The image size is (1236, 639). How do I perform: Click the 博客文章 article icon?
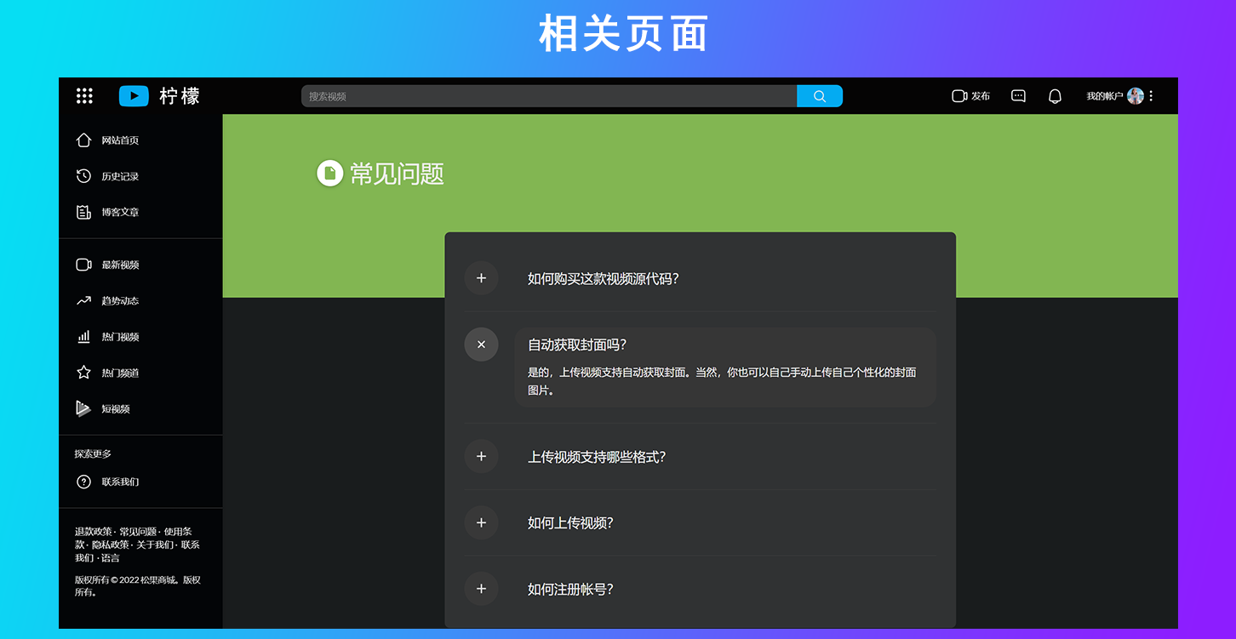coord(83,212)
